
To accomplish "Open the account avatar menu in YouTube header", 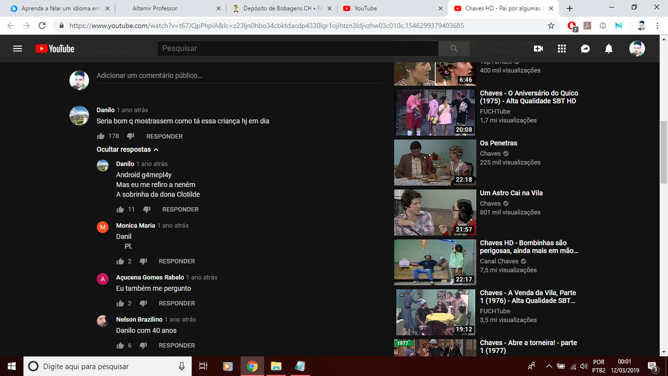I will [637, 49].
